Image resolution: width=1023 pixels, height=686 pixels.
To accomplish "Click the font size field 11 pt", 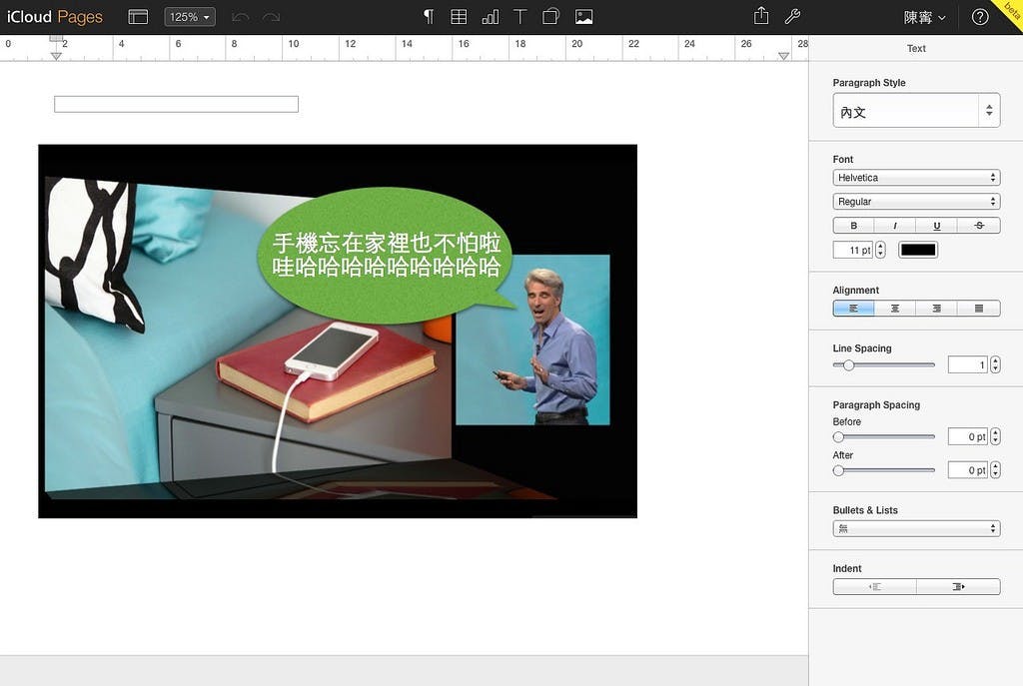I will pos(853,250).
